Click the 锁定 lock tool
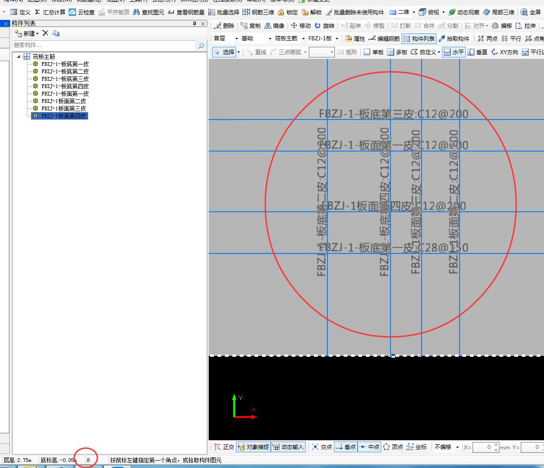Viewport: 544px width, 468px height. coord(288,12)
